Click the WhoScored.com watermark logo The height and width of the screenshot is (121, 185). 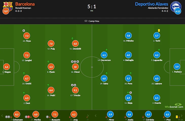point(174,106)
